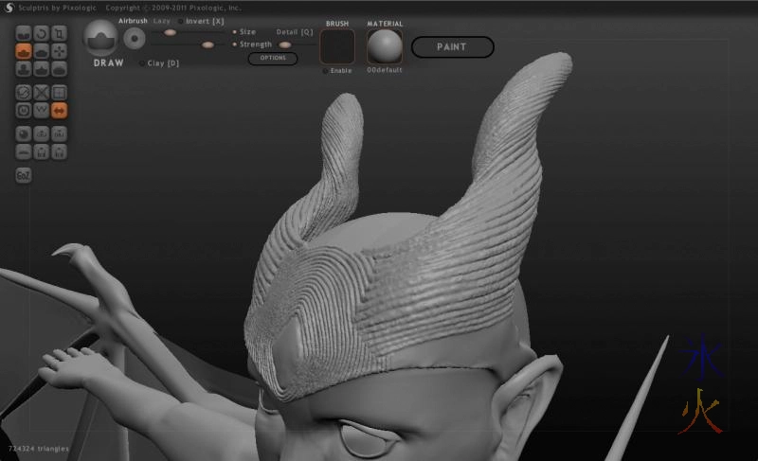Screen dimensions: 758x461
Task: Click the Lazy brush label
Action: click(163, 21)
